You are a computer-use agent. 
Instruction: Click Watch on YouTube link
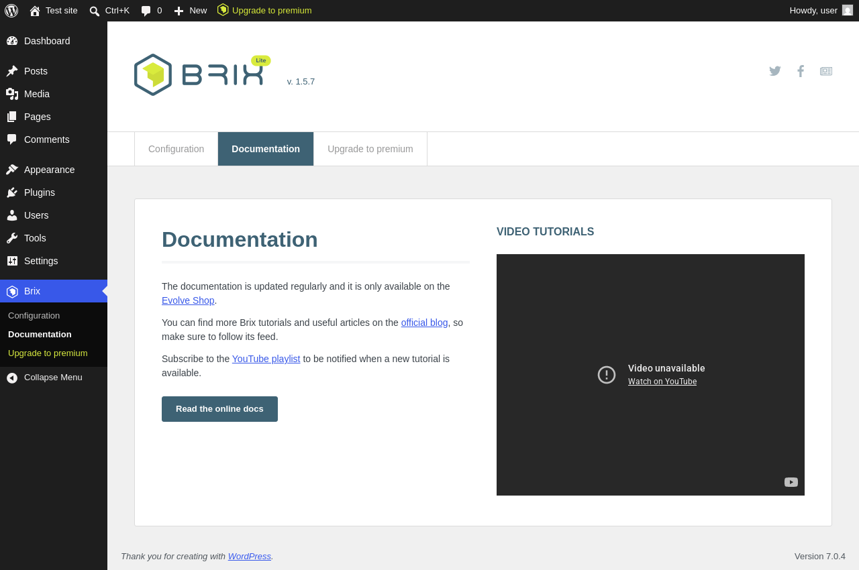pyautogui.click(x=662, y=382)
